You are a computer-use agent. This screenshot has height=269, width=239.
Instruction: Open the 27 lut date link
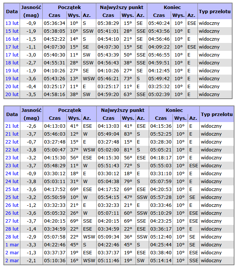pyautogui.click(x=12, y=221)
